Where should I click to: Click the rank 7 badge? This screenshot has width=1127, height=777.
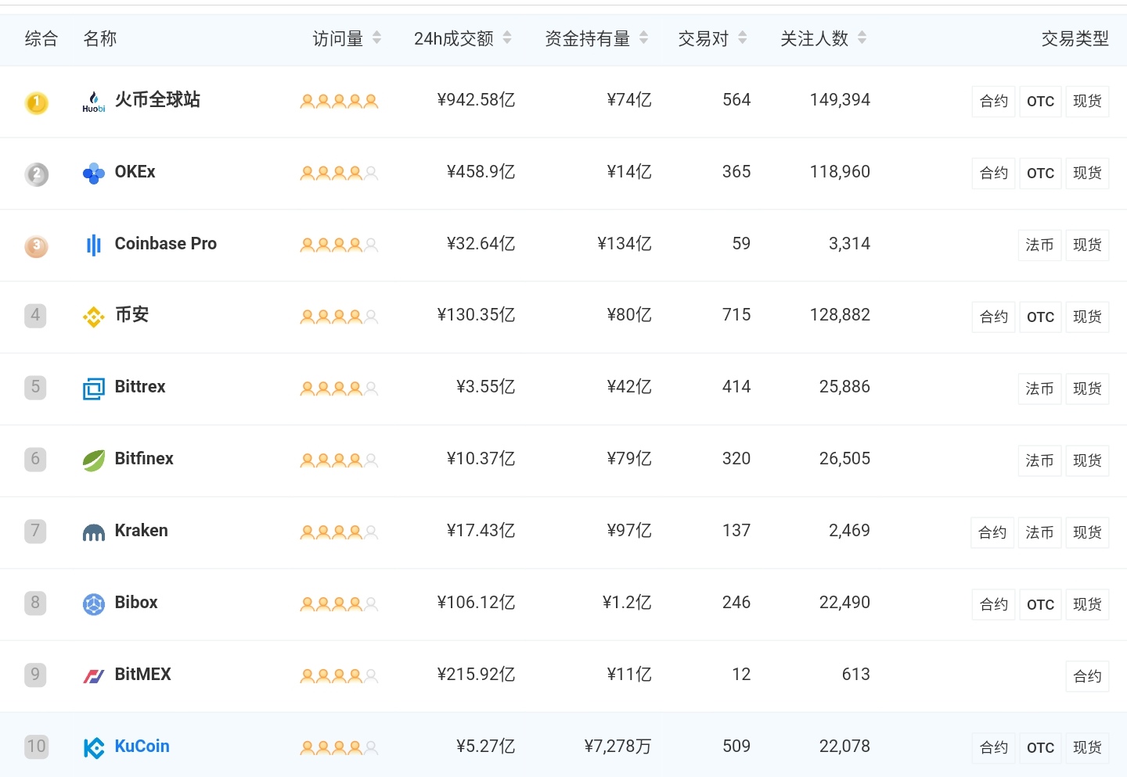click(x=35, y=532)
